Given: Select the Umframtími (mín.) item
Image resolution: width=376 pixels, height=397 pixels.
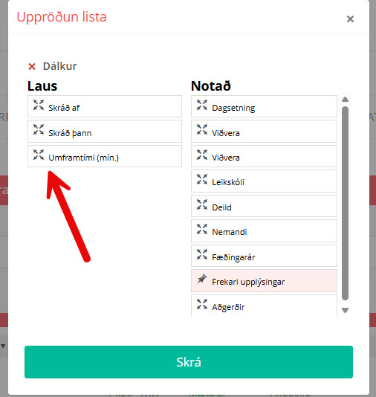Looking at the screenshot, I should pos(105,156).
